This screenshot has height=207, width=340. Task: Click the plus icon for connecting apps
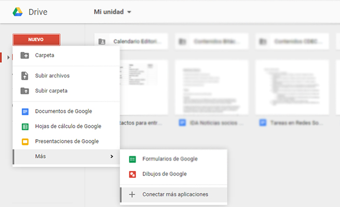(132, 195)
